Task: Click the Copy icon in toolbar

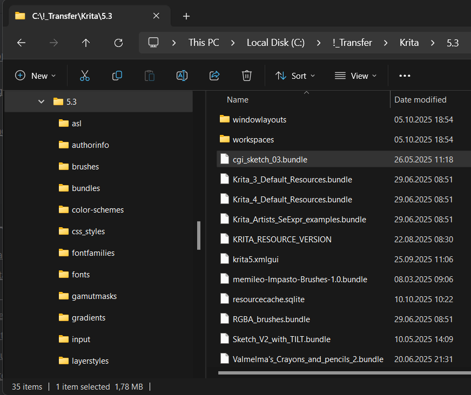Action: pos(117,76)
